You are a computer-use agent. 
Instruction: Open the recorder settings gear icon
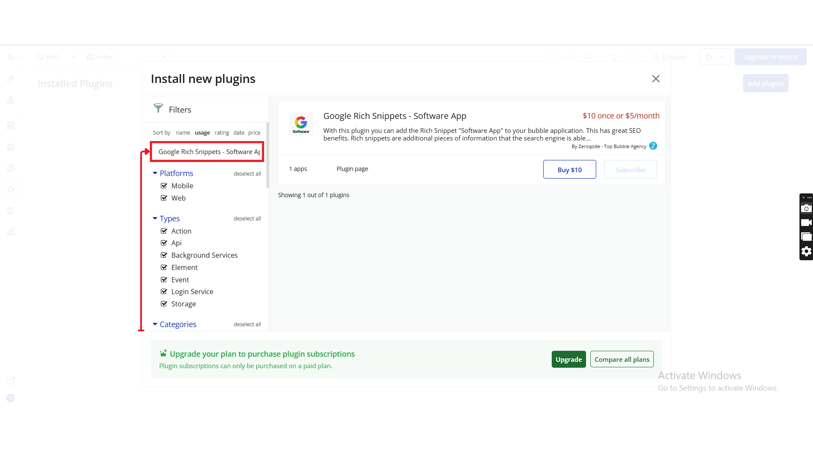pos(806,251)
